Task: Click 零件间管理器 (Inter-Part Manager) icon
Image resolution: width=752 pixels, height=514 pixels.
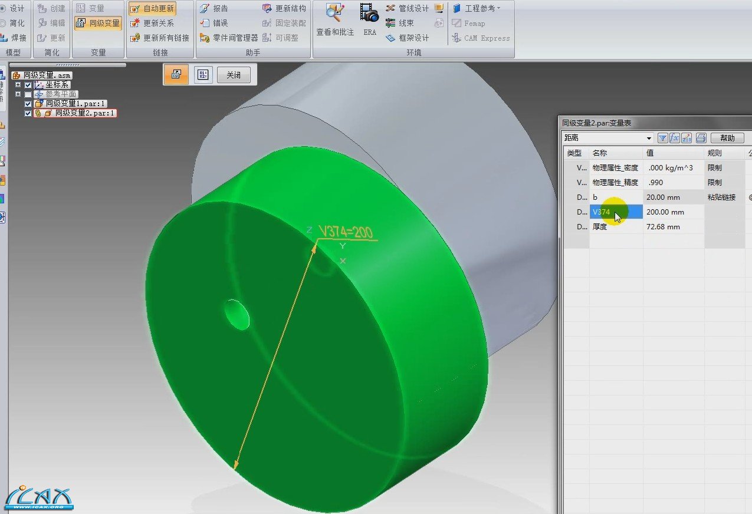Action: (205, 38)
